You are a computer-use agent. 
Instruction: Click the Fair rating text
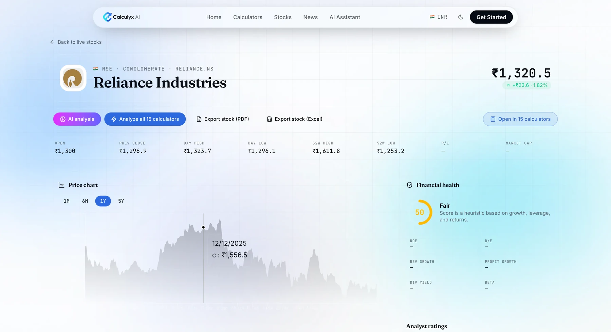(x=445, y=206)
